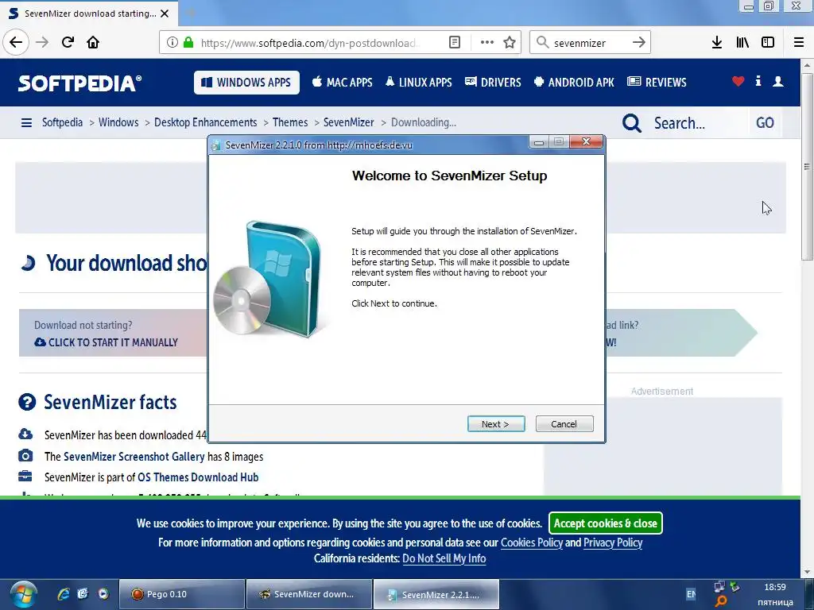Click the search box magnifier icon
Image resolution: width=814 pixels, height=610 pixels.
pos(542,43)
